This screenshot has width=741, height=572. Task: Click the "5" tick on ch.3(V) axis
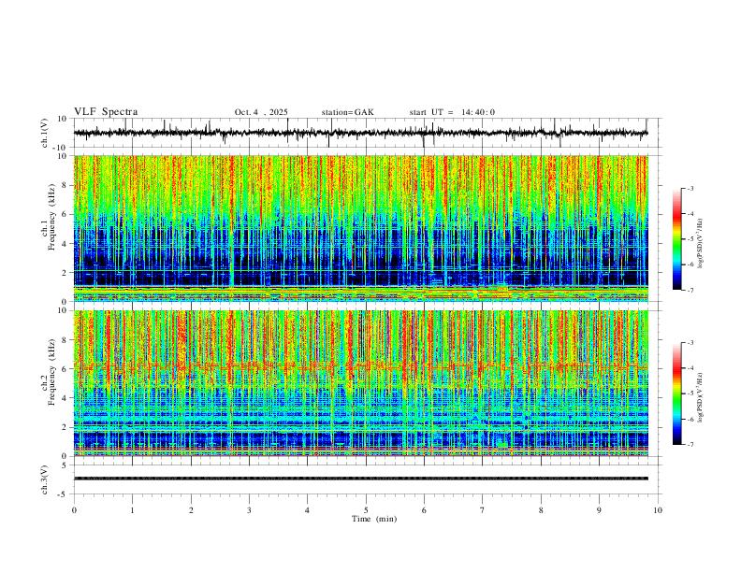[65, 465]
